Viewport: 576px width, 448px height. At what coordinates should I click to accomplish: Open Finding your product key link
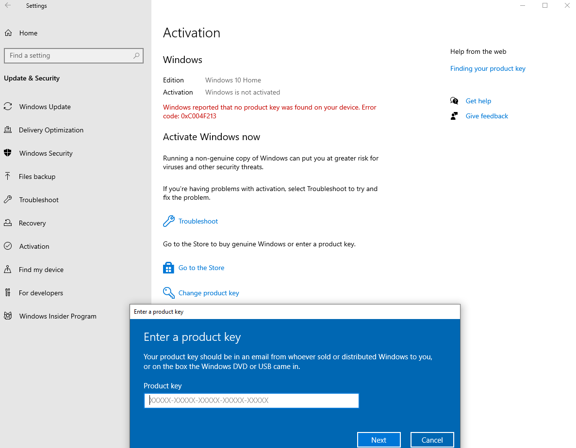click(x=488, y=68)
